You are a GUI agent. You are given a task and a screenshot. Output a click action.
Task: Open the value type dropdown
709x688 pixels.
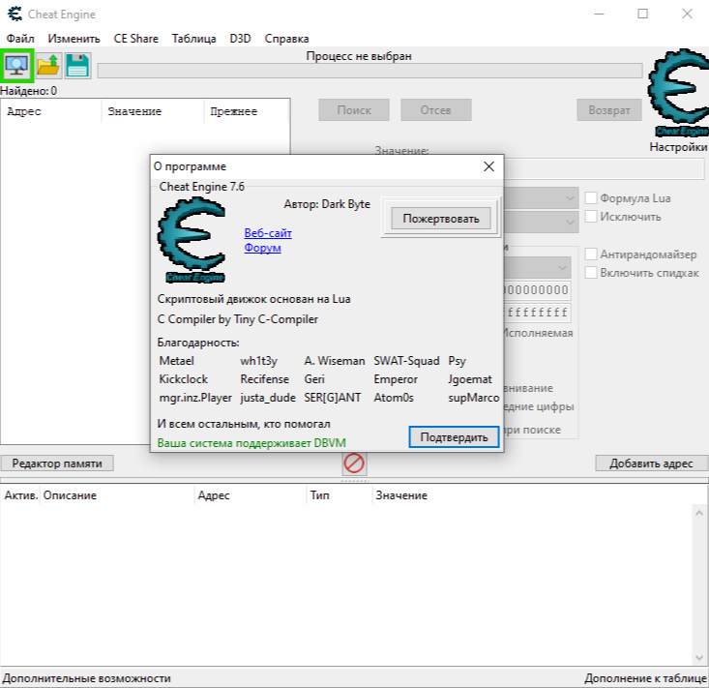570,222
